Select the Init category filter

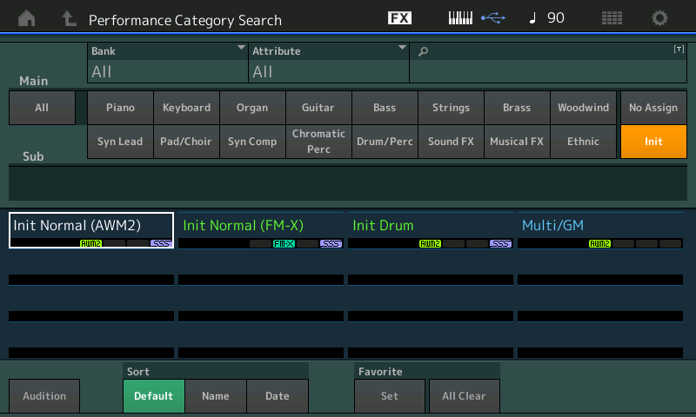[x=653, y=142]
